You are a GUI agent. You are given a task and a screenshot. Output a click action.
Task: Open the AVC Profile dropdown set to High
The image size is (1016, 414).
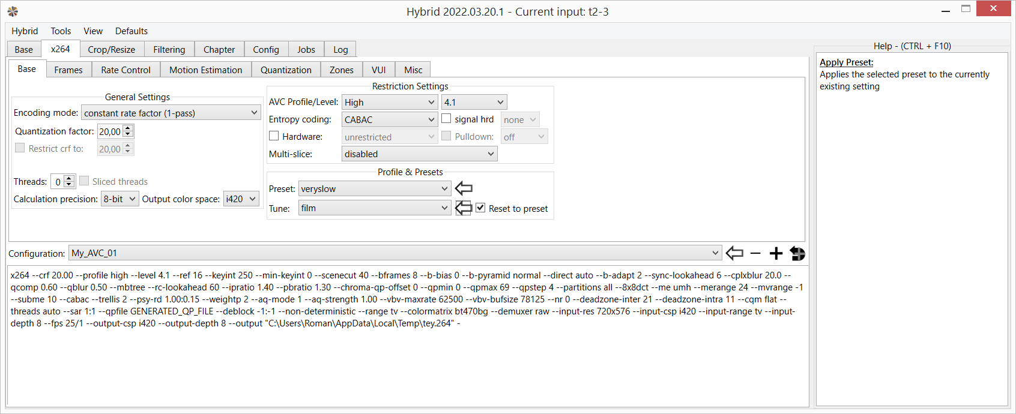389,102
